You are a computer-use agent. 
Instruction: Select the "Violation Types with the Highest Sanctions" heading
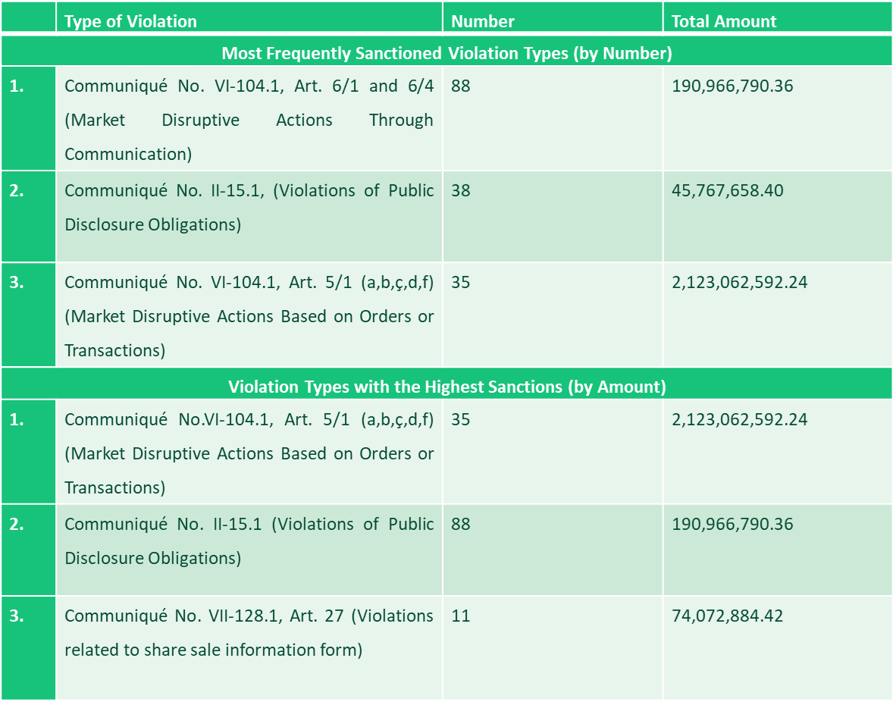446,387
